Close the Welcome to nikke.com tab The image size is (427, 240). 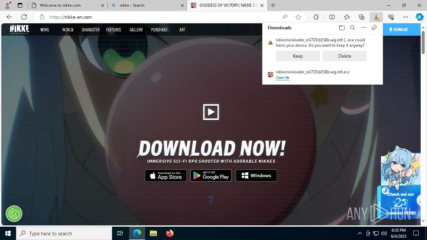[x=102, y=5]
